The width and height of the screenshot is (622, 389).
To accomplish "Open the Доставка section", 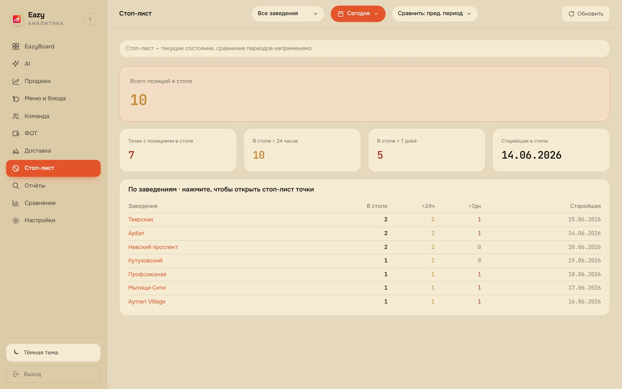I will point(53,151).
